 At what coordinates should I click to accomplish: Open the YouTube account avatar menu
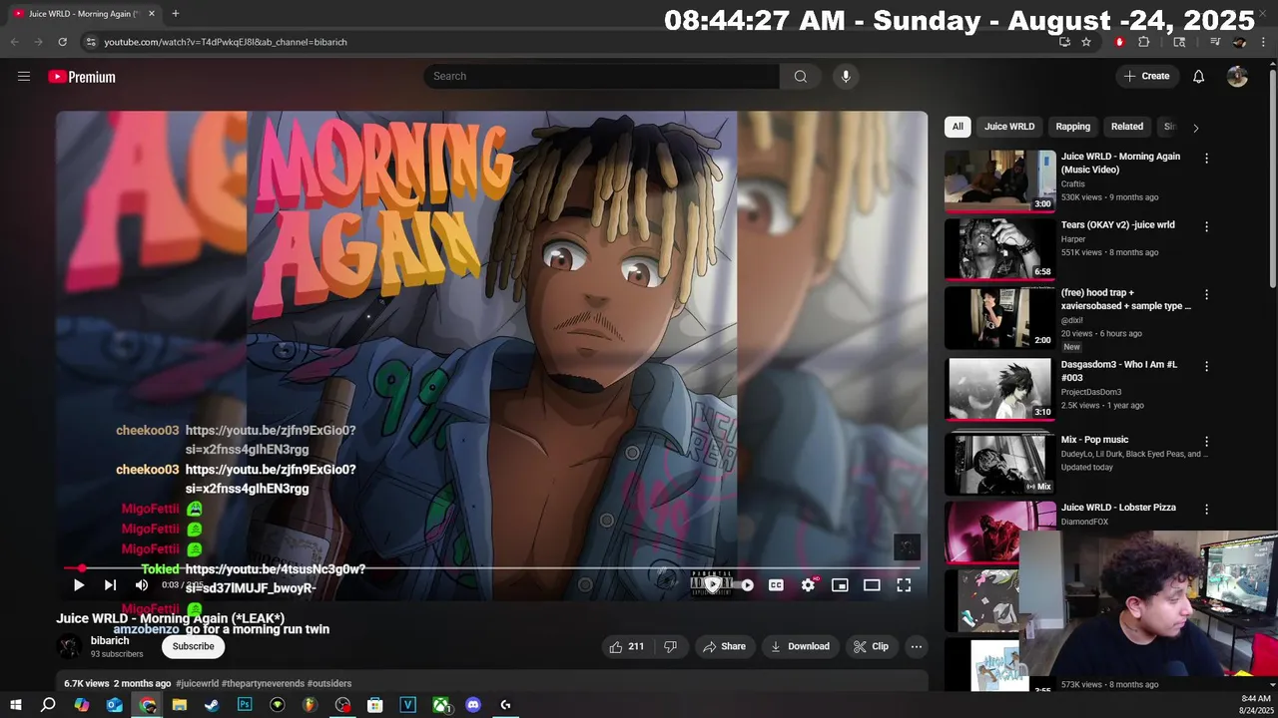1237,77
